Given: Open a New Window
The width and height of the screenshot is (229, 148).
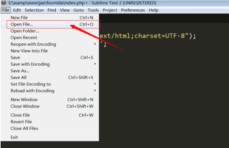Looking at the screenshot, I should pos(24,100).
